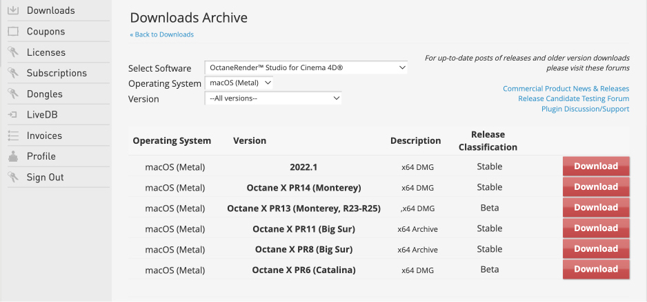647x302 pixels.
Task: Click the Operating System column header
Action: point(172,141)
